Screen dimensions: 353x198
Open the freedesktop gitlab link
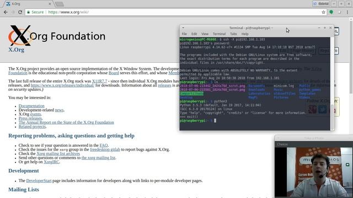coord(105,150)
